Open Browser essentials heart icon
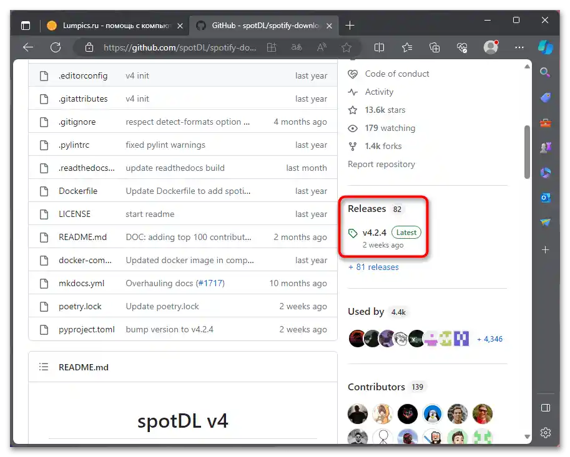This screenshot has height=457, width=570. [462, 47]
